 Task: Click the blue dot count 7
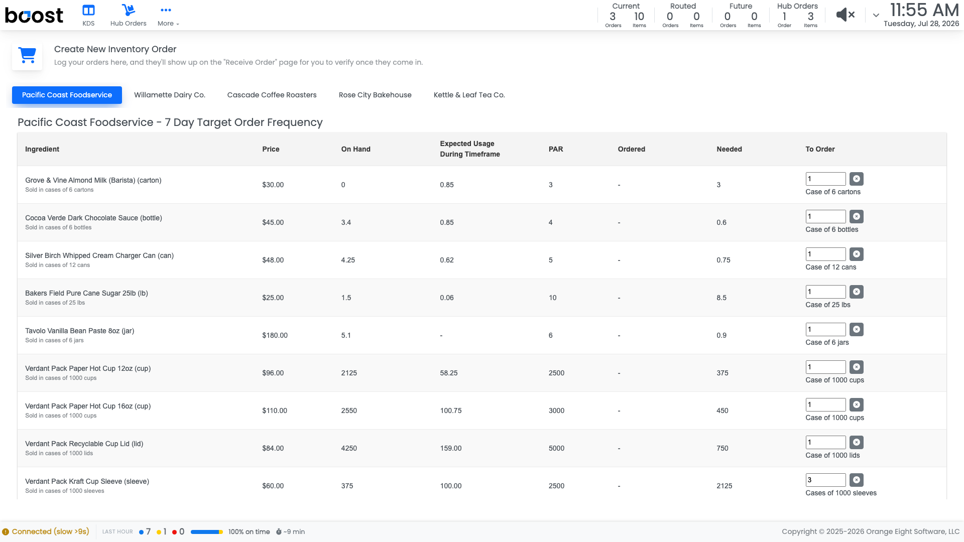[145, 531]
